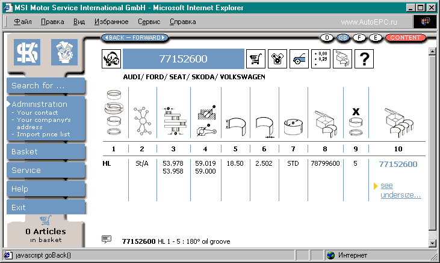Go FORWARD using navigation pill
This screenshot has width=440, height=263.
[149, 37]
